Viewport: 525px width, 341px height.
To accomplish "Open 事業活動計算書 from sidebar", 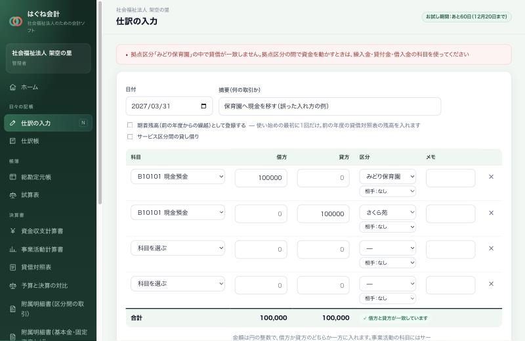I will pos(48,250).
